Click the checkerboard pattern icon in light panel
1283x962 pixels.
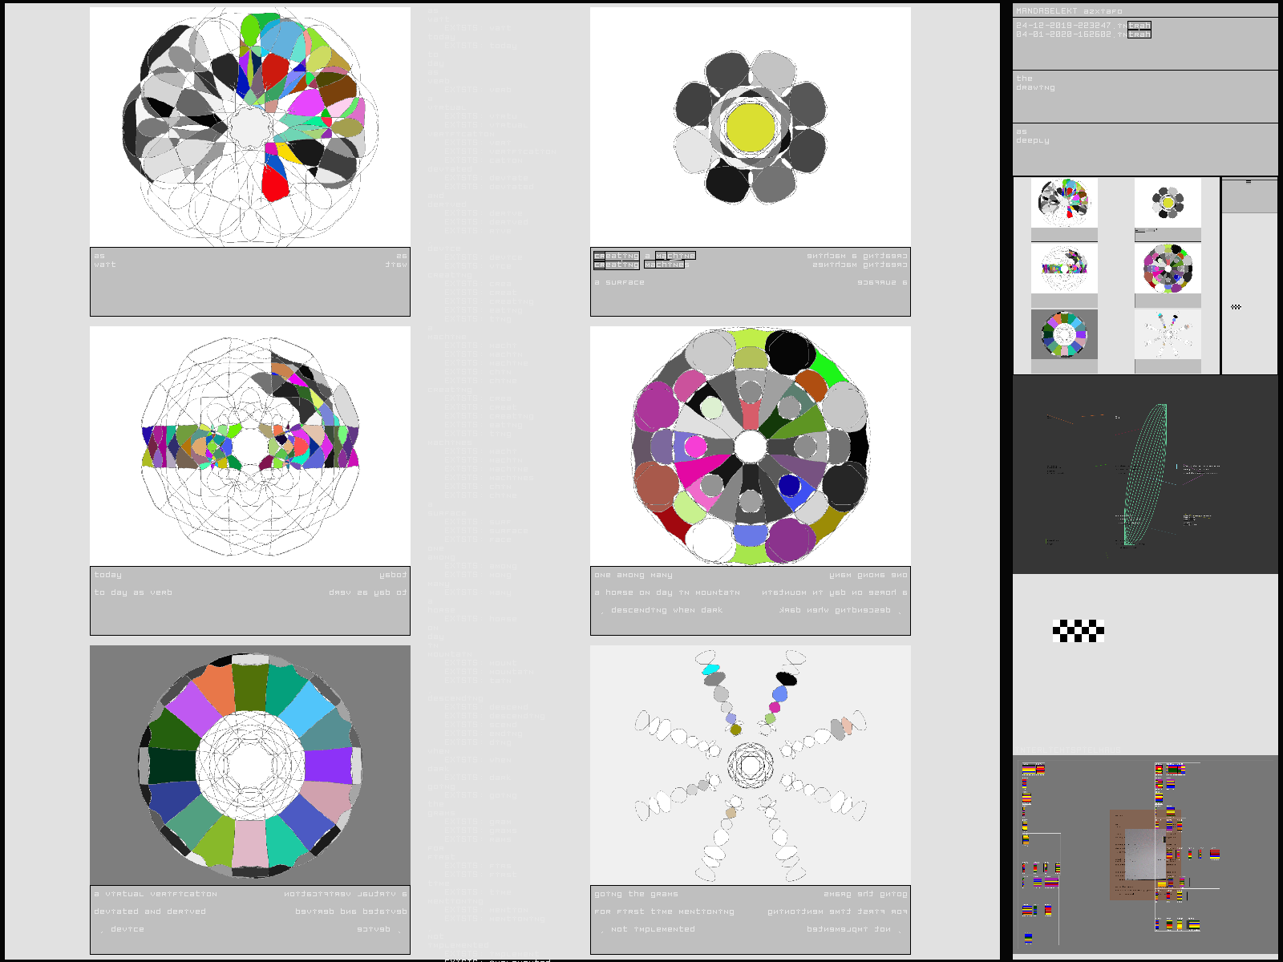point(1078,631)
